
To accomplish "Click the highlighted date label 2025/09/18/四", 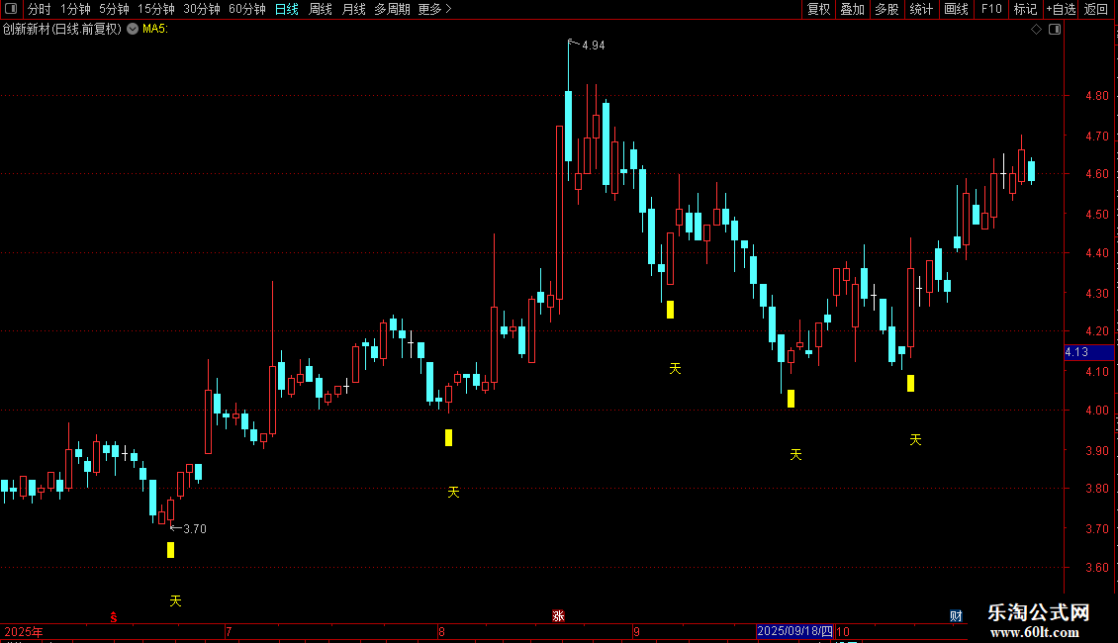I will pyautogui.click(x=794, y=631).
